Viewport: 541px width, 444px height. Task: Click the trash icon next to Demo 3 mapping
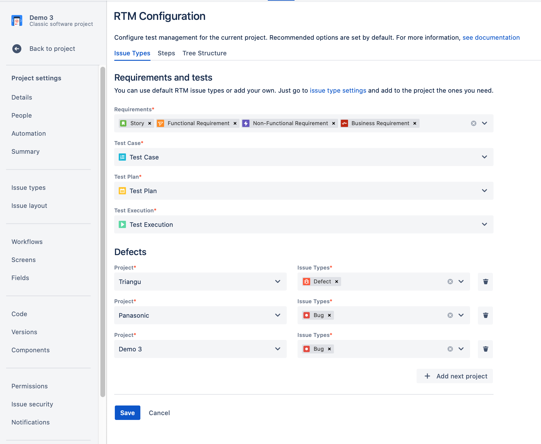pyautogui.click(x=485, y=349)
